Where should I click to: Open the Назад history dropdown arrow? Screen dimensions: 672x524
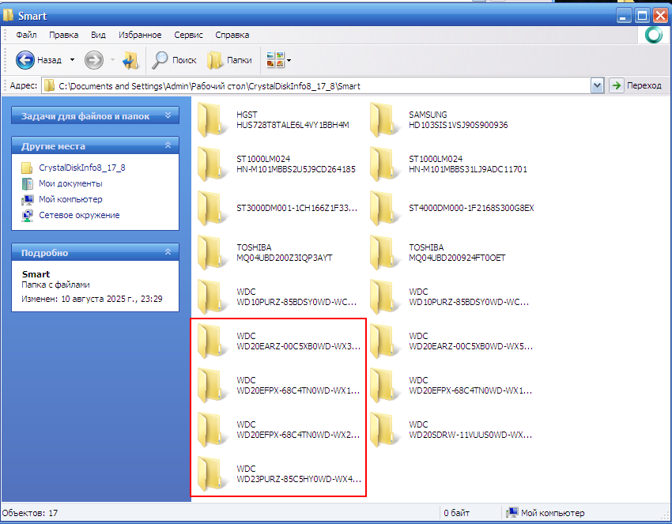pyautogui.click(x=72, y=60)
